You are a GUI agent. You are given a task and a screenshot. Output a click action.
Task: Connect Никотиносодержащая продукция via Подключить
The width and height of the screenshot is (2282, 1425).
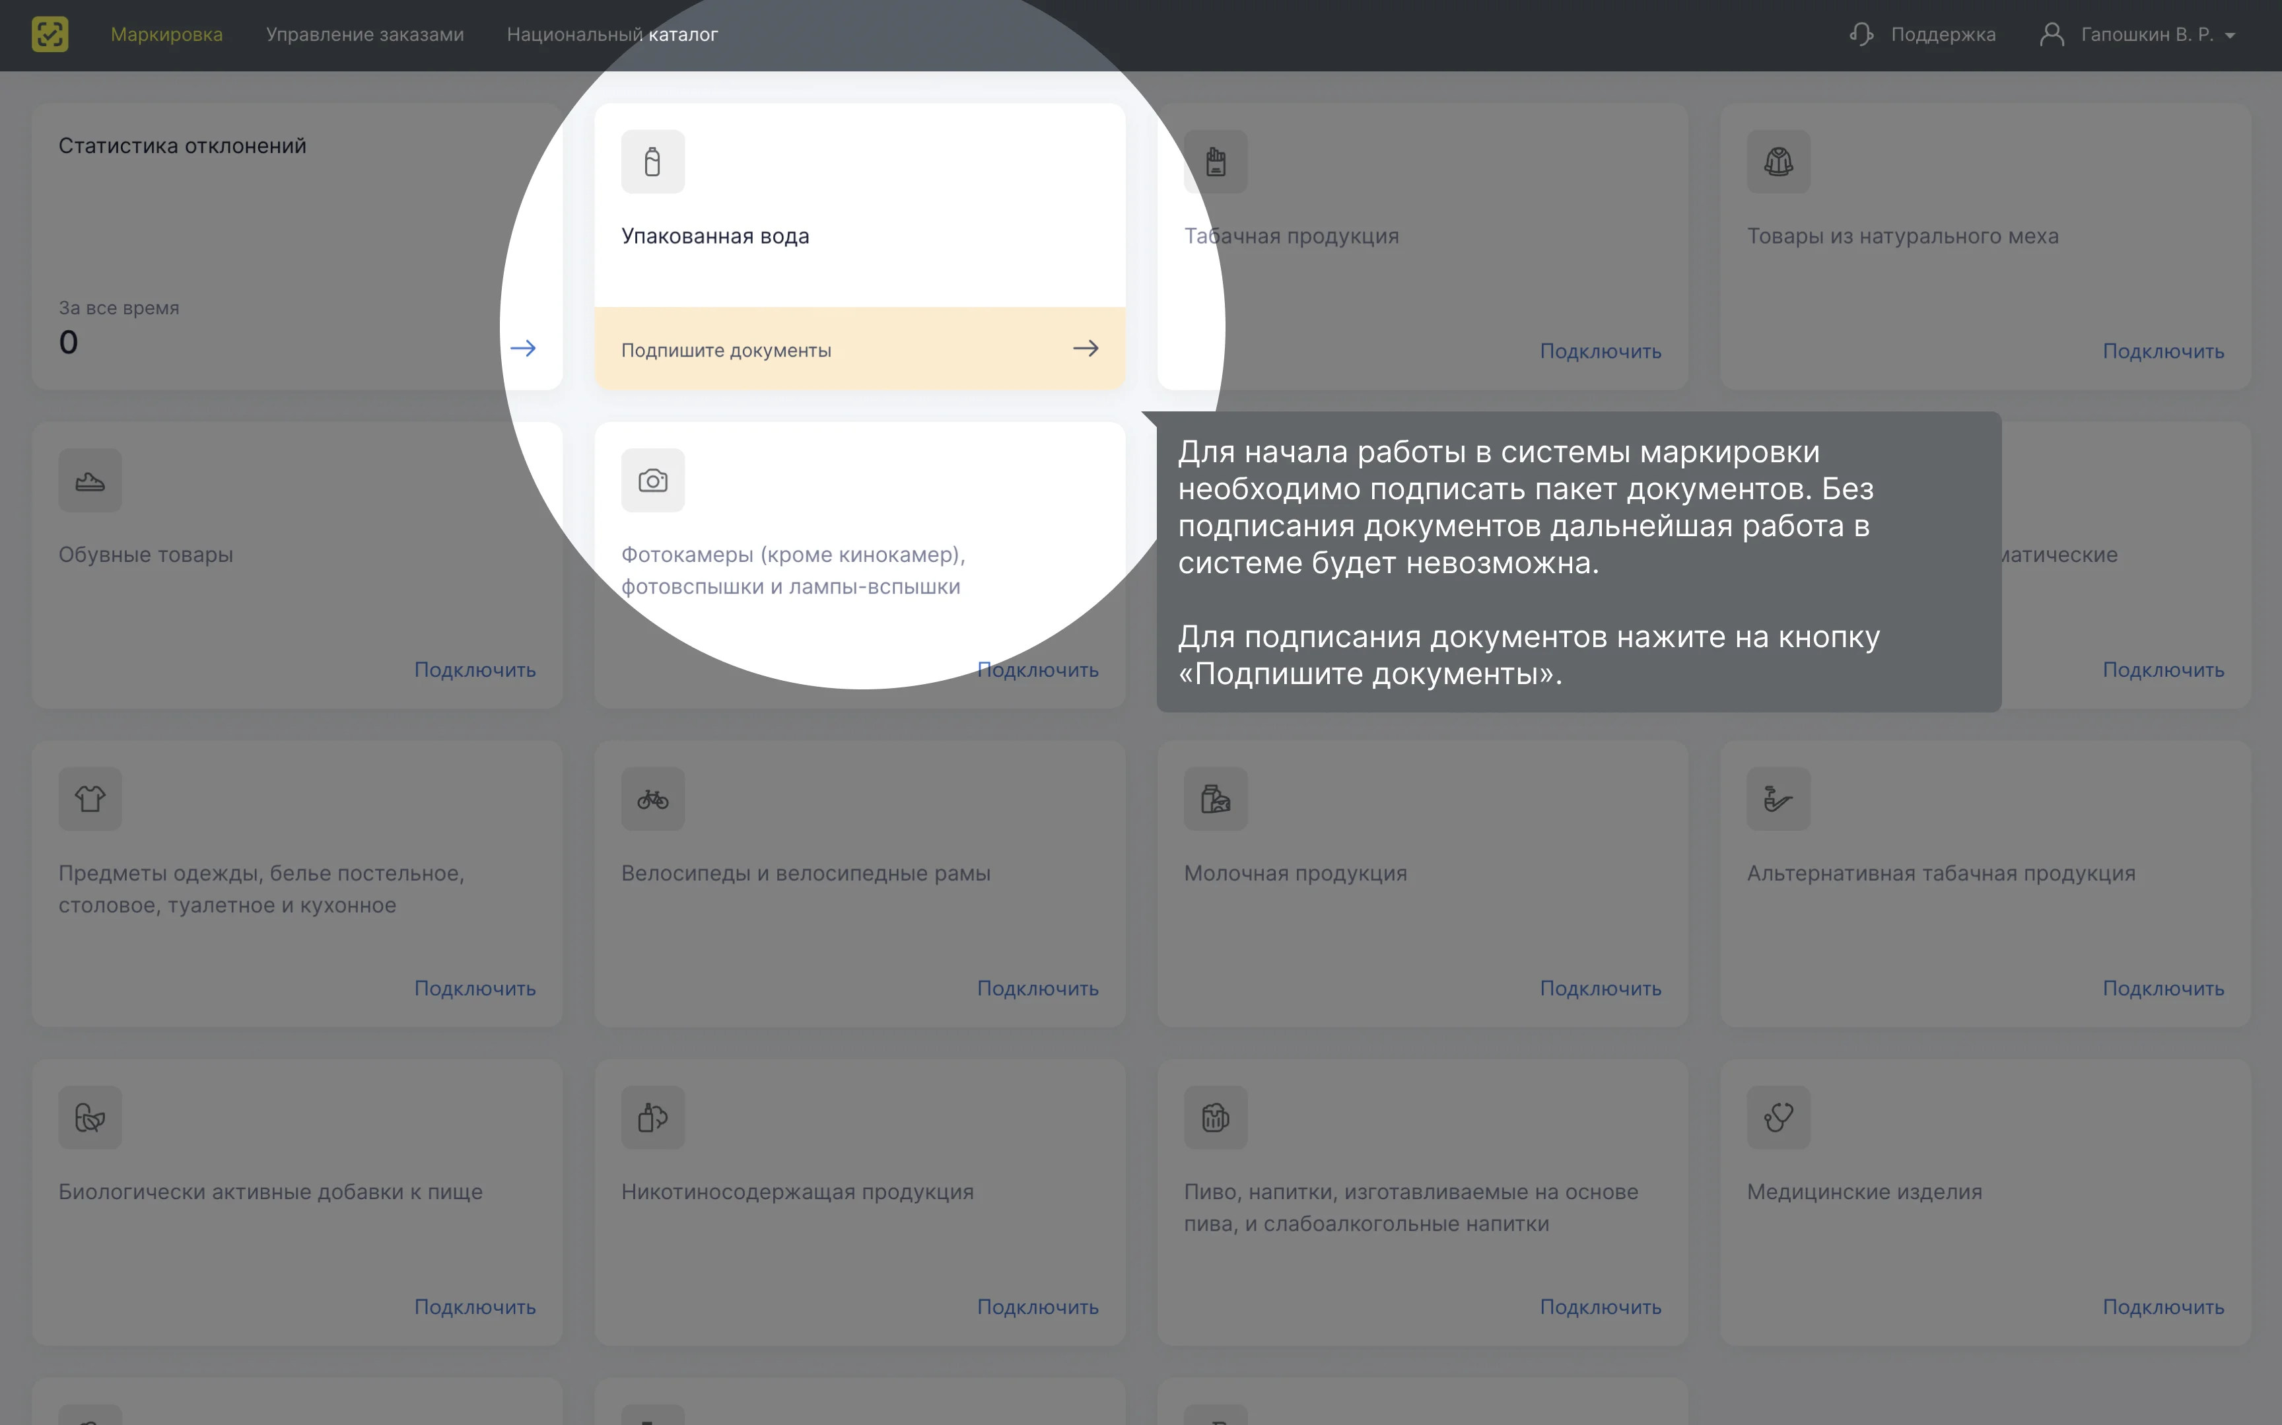click(1037, 1307)
